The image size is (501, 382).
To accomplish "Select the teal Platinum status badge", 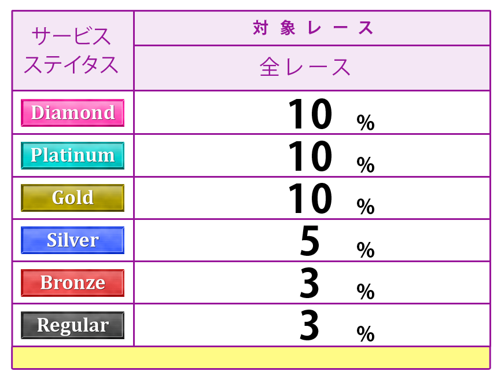I will click(x=72, y=156).
